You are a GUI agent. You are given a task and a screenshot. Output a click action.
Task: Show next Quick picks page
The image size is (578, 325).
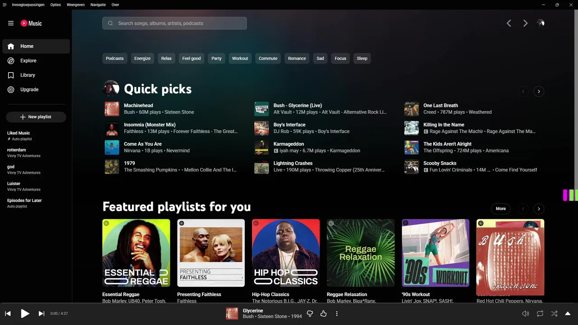tap(539, 92)
